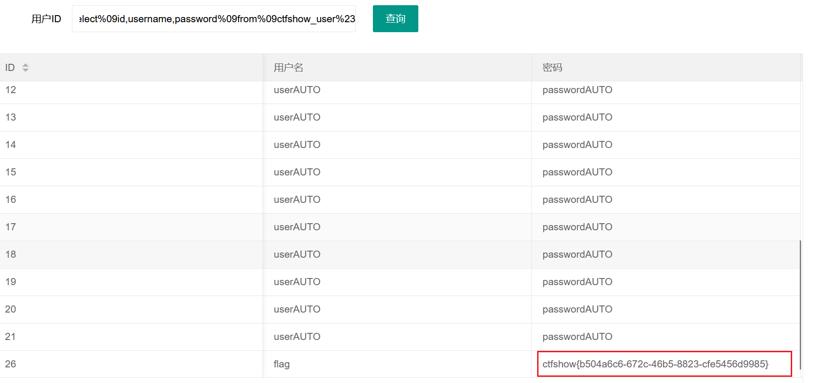This screenshot has height=383, width=813.
Task: Click passwordAUTO in row 16
Action: point(577,200)
